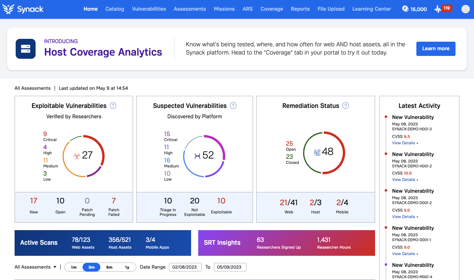Click the Learn more button
Viewport: 474px width, 280px height.
pos(436,48)
